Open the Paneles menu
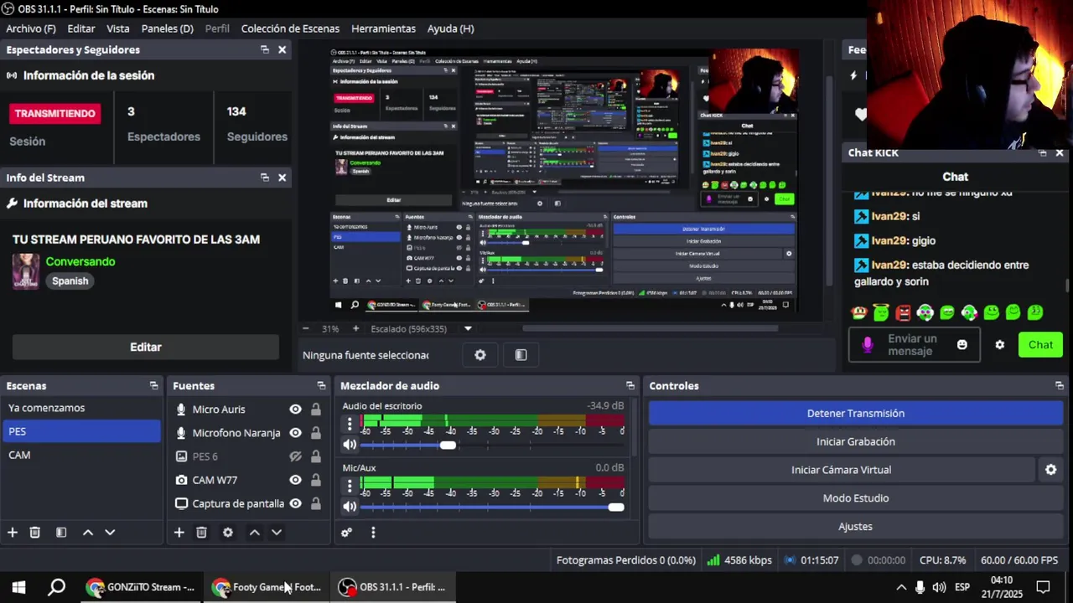1073x603 pixels. pos(168,28)
